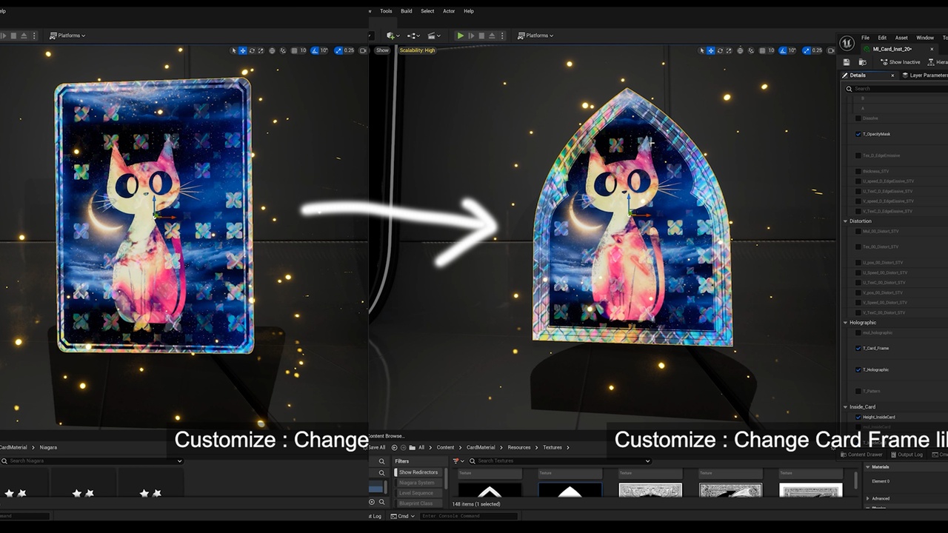
Task: Switch to the Details tab
Action: point(858,76)
